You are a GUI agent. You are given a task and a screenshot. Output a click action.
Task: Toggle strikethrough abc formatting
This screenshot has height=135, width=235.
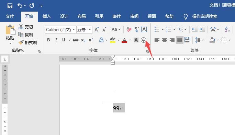click(x=76, y=40)
